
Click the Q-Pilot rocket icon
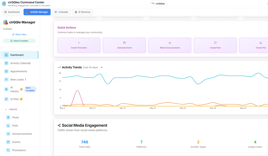coord(6,99)
